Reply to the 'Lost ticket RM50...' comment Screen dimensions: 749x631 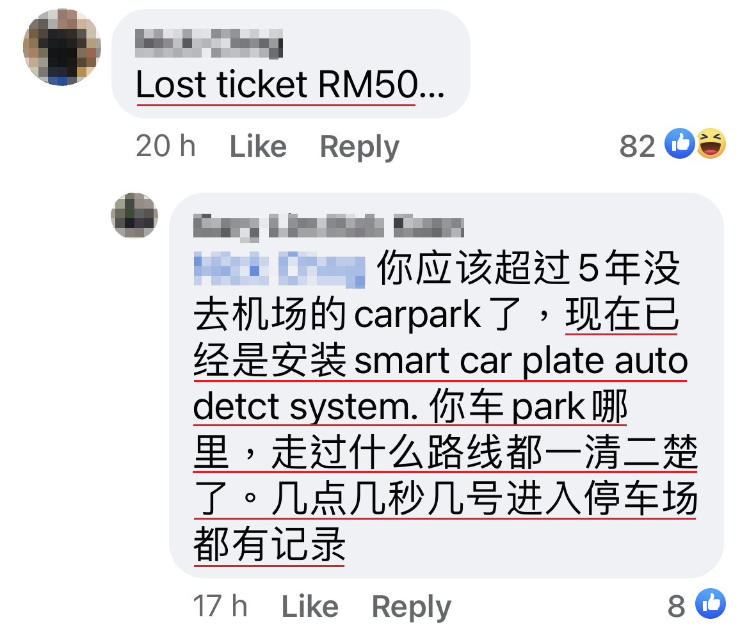pyautogui.click(x=359, y=146)
